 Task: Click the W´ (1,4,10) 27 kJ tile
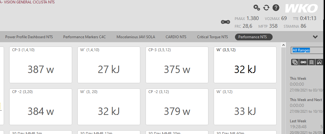tap(109, 65)
